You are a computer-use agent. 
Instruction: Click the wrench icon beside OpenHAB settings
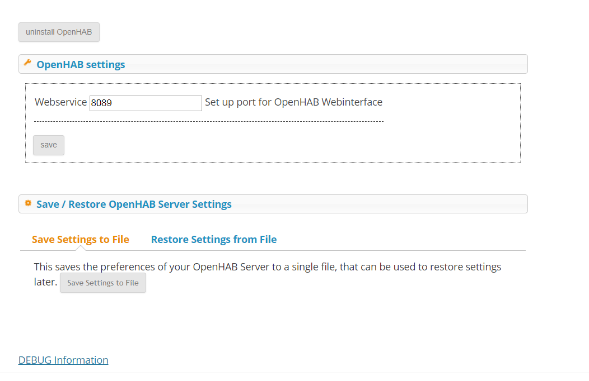(27, 63)
